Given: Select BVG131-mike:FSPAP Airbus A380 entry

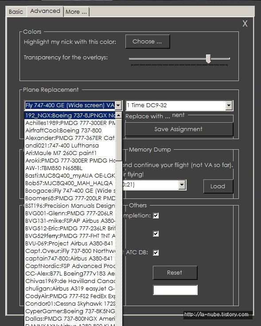Looking at the screenshot, I should pos(70,221).
